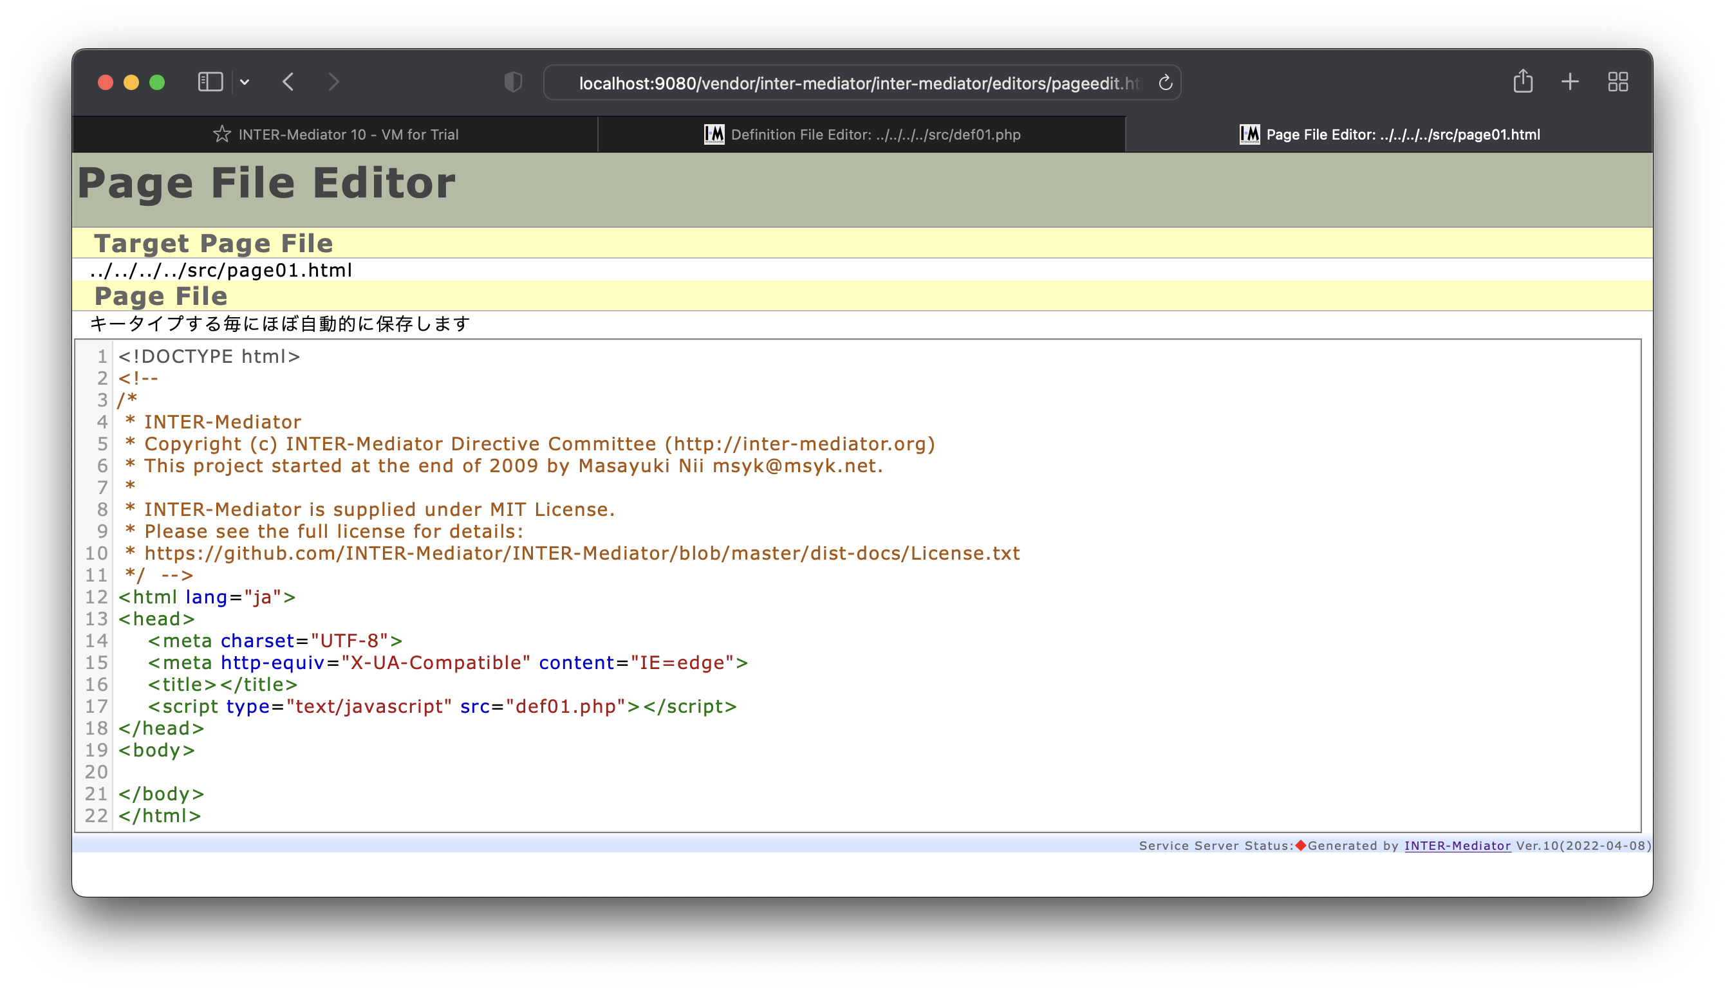Image resolution: width=1725 pixels, height=992 pixels.
Task: Place cursor inside the <title></title> tags
Action: [x=218, y=684]
